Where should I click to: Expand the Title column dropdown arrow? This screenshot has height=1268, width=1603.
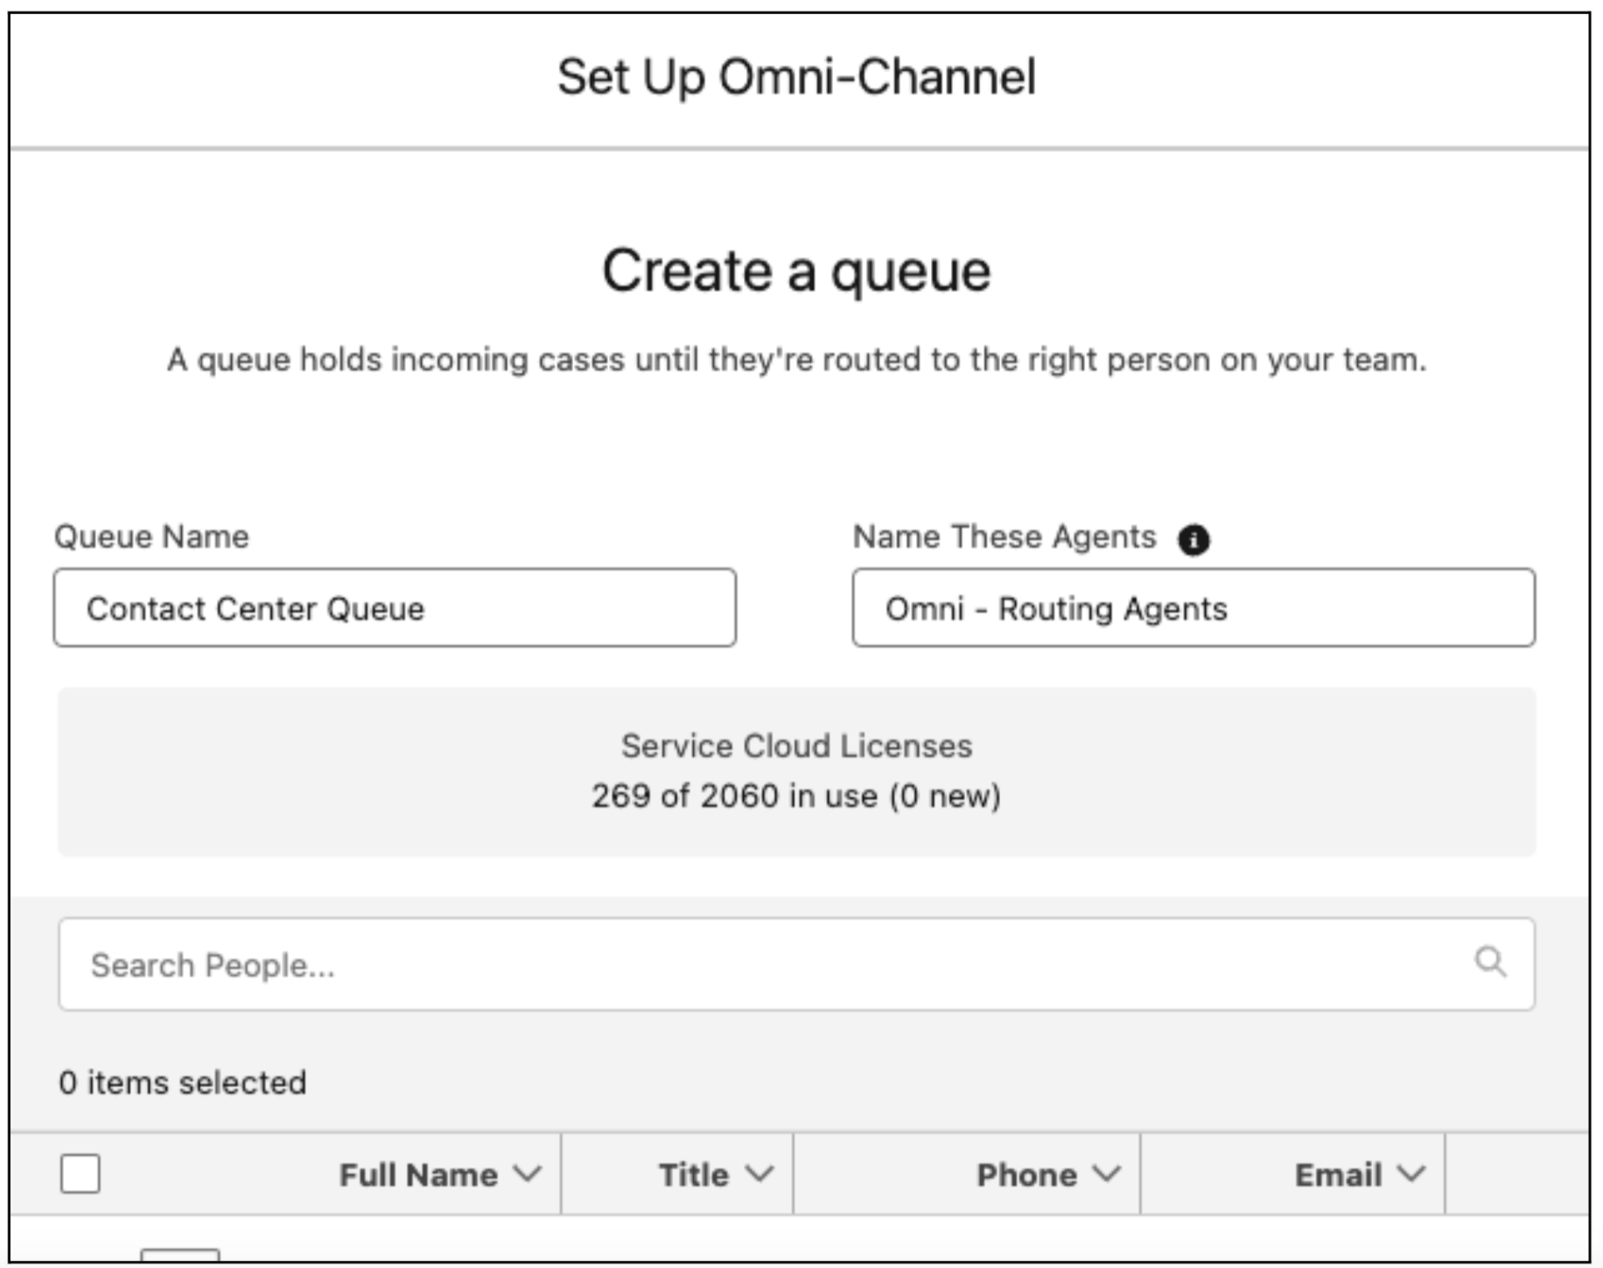(x=759, y=1174)
